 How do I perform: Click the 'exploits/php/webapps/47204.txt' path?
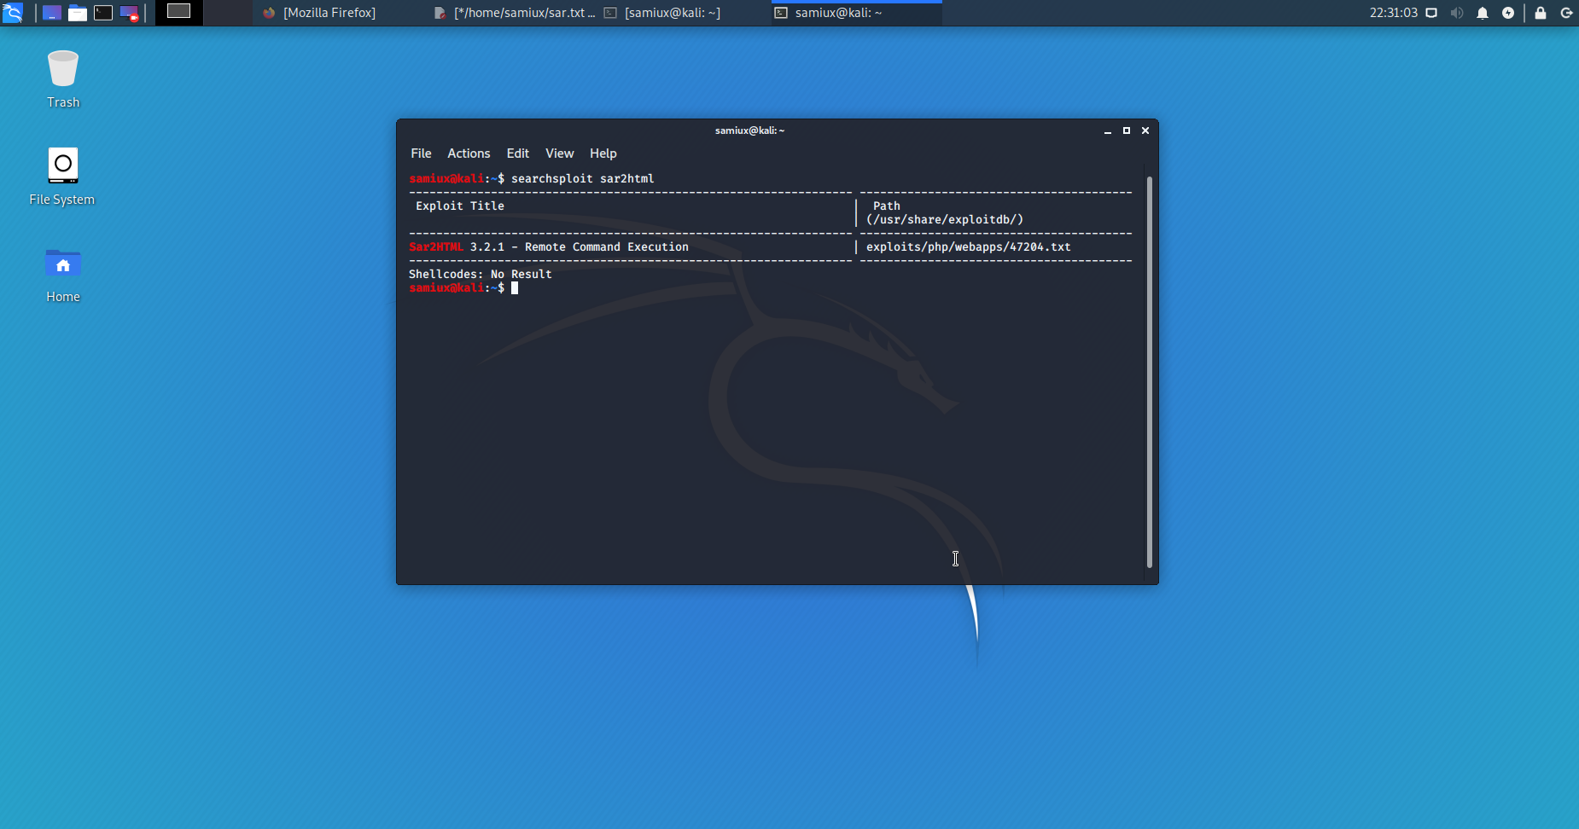pos(969,246)
